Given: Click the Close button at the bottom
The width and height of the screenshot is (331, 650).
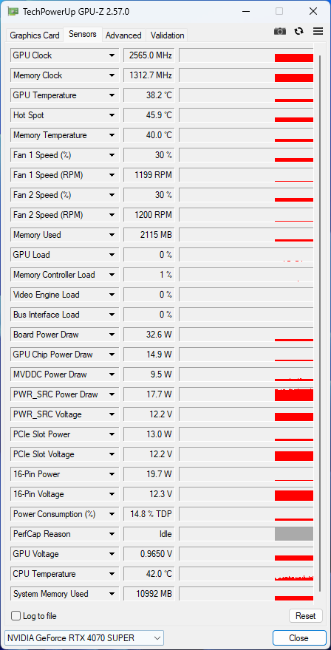Looking at the screenshot, I should point(298,637).
